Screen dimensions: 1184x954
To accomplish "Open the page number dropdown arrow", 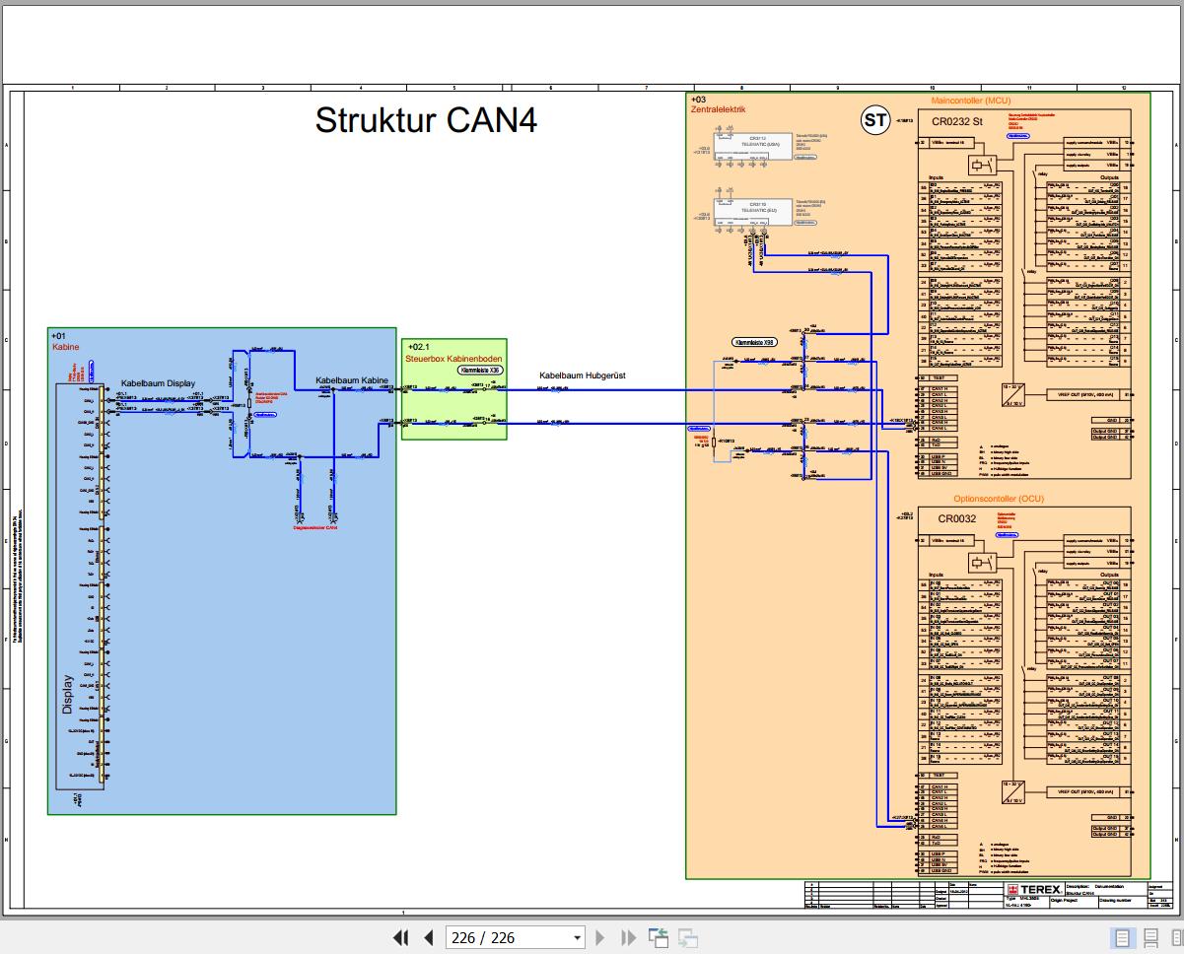I will (x=577, y=937).
